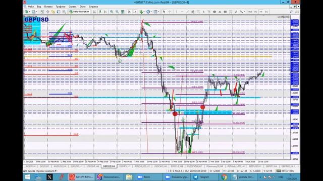Image resolution: width=323 pixels, height=181 pixels.
Task: Zoom out on the chart
Action: click(x=117, y=12)
